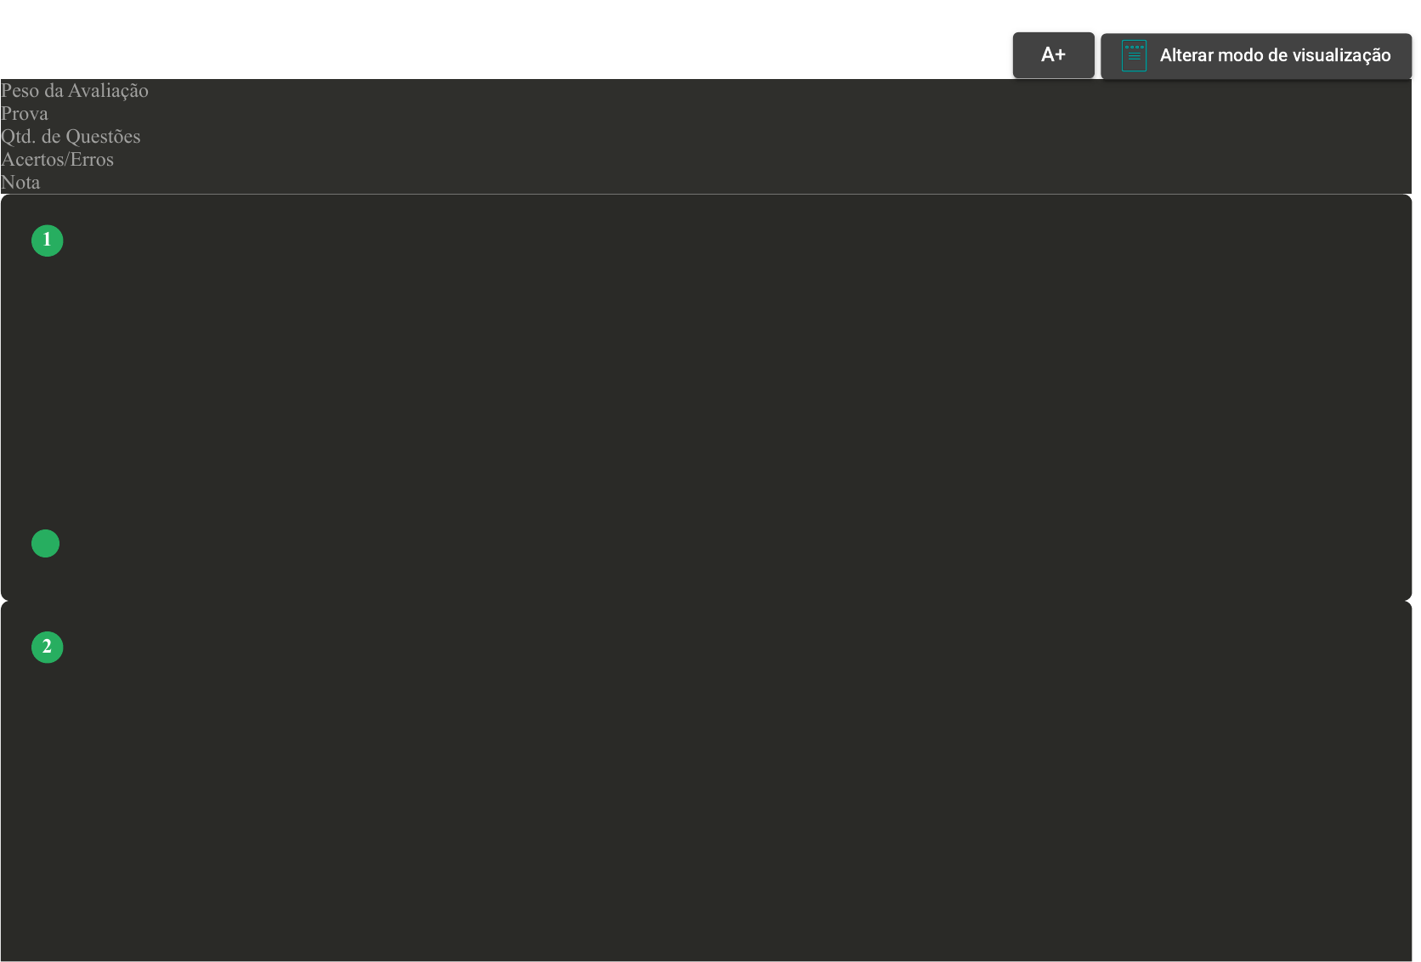Click the "Peso da Avaliação" label
1421x962 pixels.
tap(75, 91)
